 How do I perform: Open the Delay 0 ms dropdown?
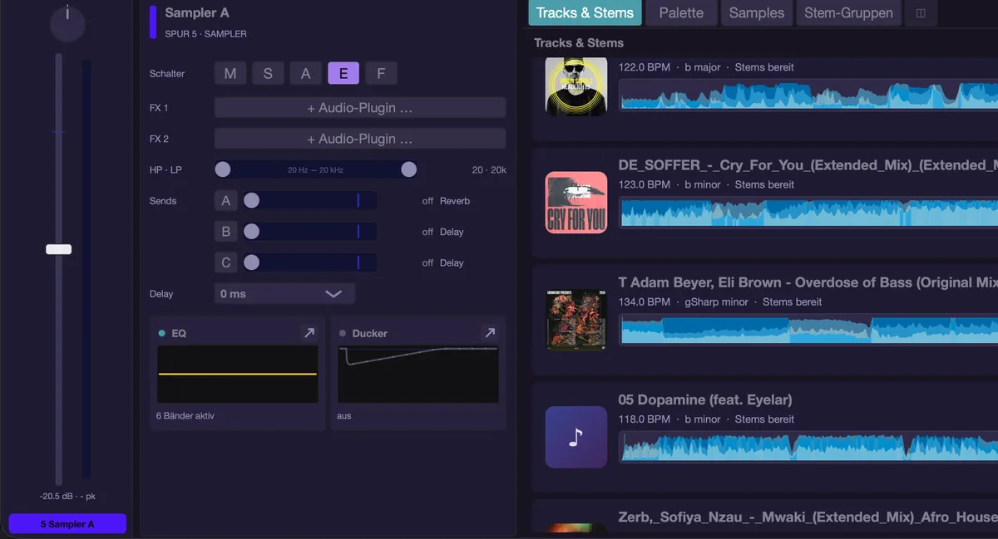(x=284, y=294)
